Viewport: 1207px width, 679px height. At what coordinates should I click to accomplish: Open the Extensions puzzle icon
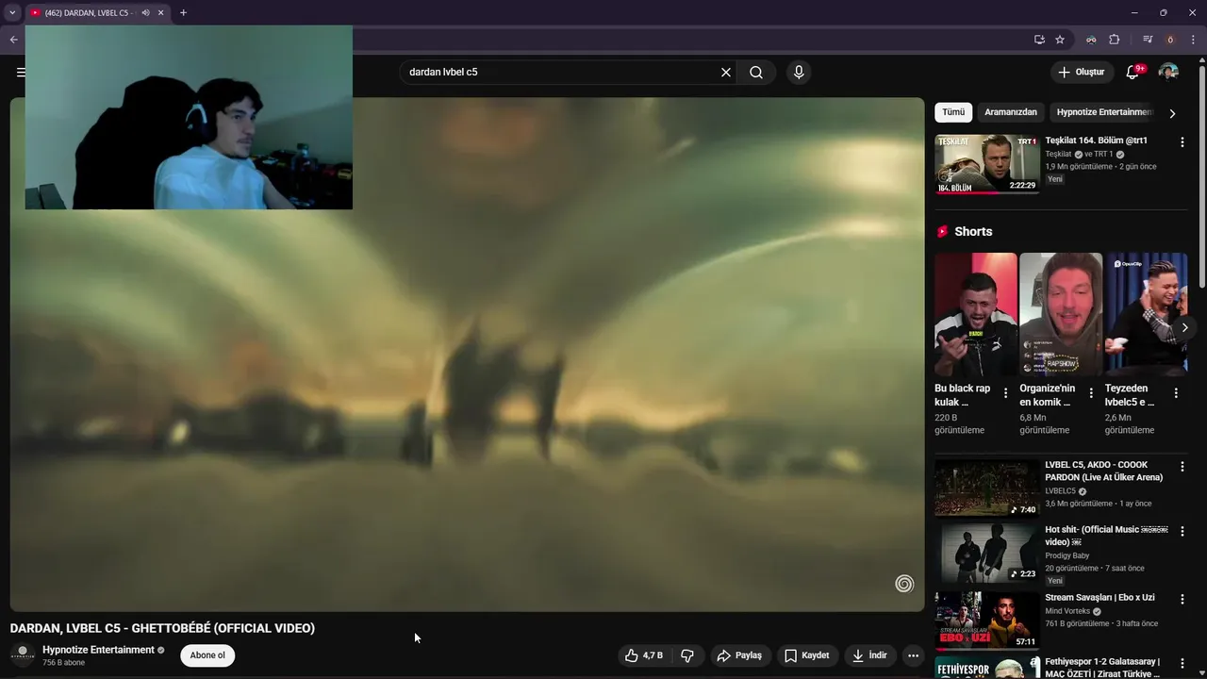1114,40
